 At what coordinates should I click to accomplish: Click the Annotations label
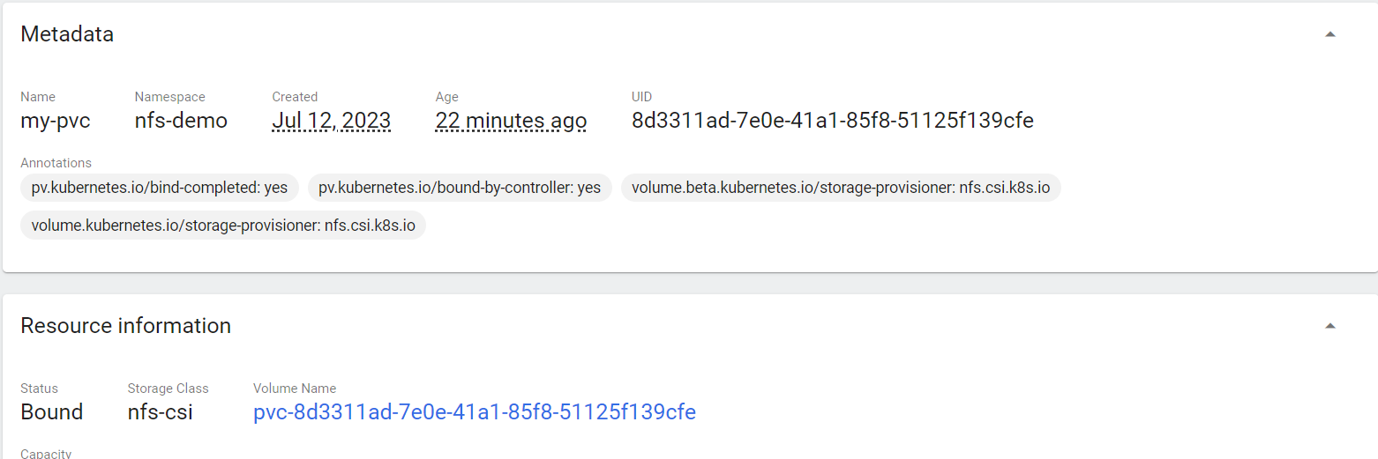pos(56,163)
